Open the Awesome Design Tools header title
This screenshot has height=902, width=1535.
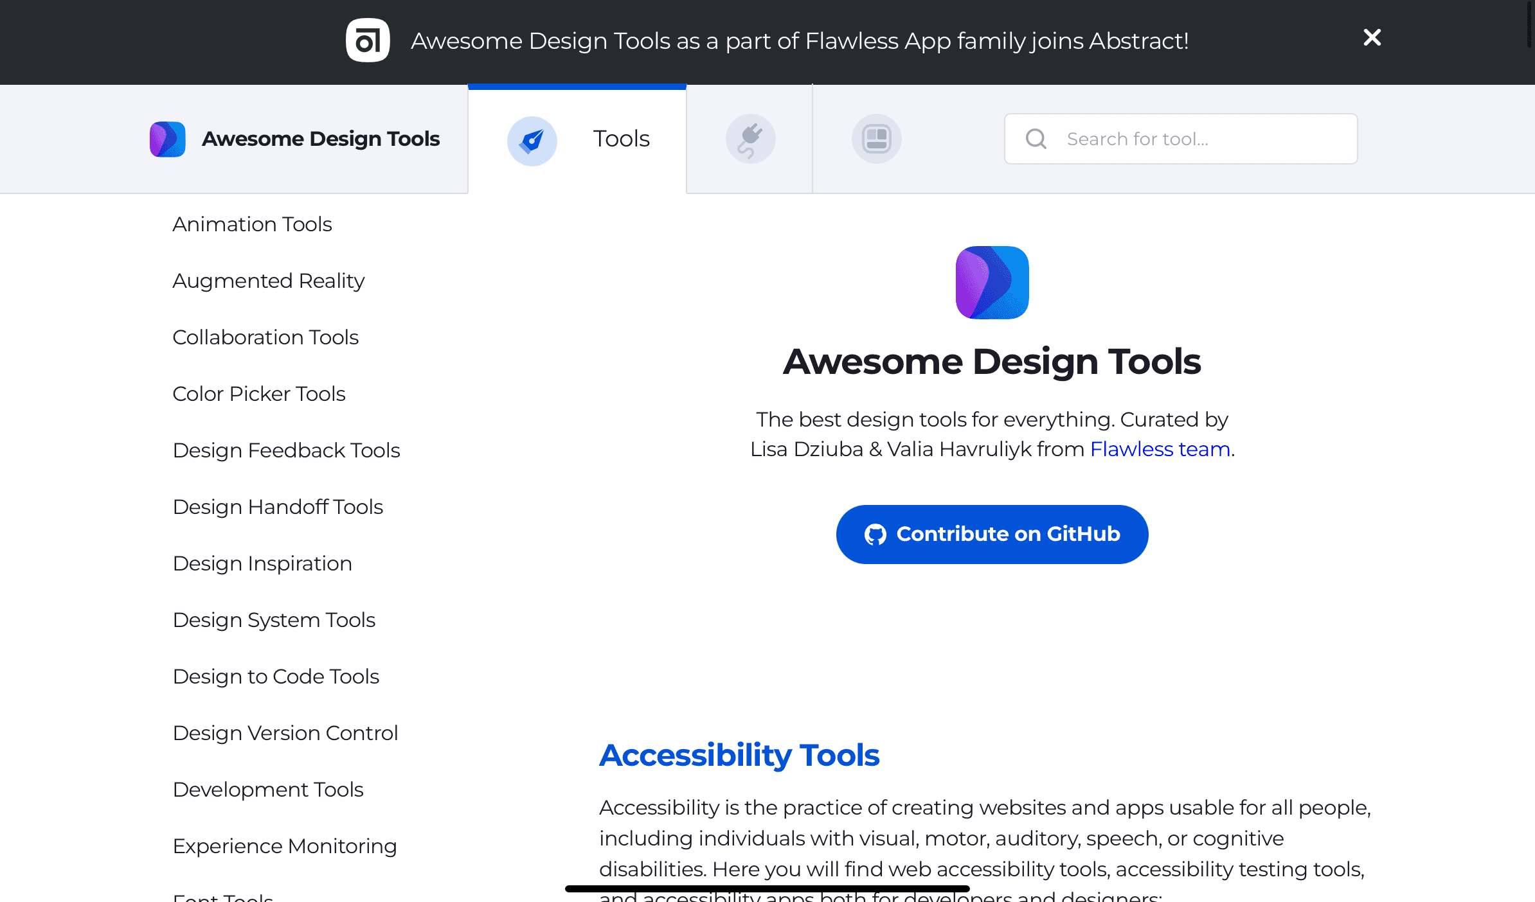[x=321, y=139]
